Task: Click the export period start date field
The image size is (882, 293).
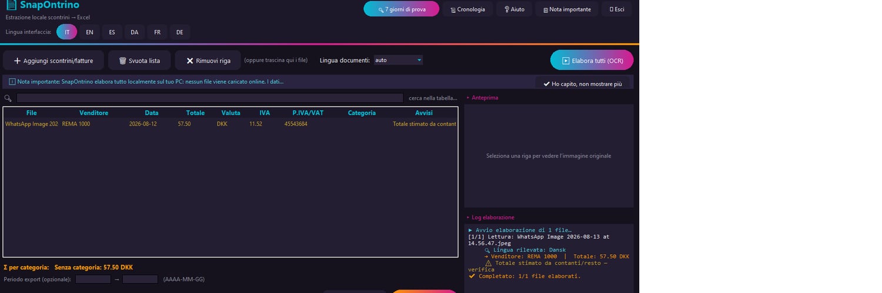Action: (x=93, y=279)
